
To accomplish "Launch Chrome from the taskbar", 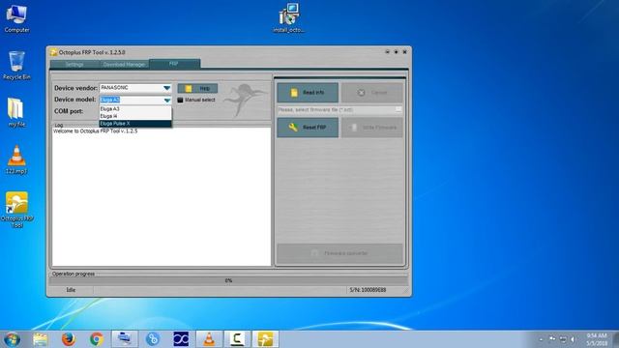I will 97,339.
